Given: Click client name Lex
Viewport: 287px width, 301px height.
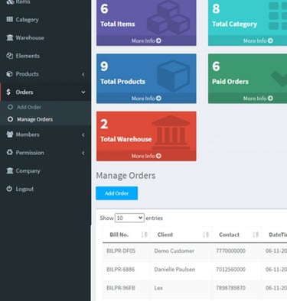Looking at the screenshot, I should pyautogui.click(x=158, y=288).
